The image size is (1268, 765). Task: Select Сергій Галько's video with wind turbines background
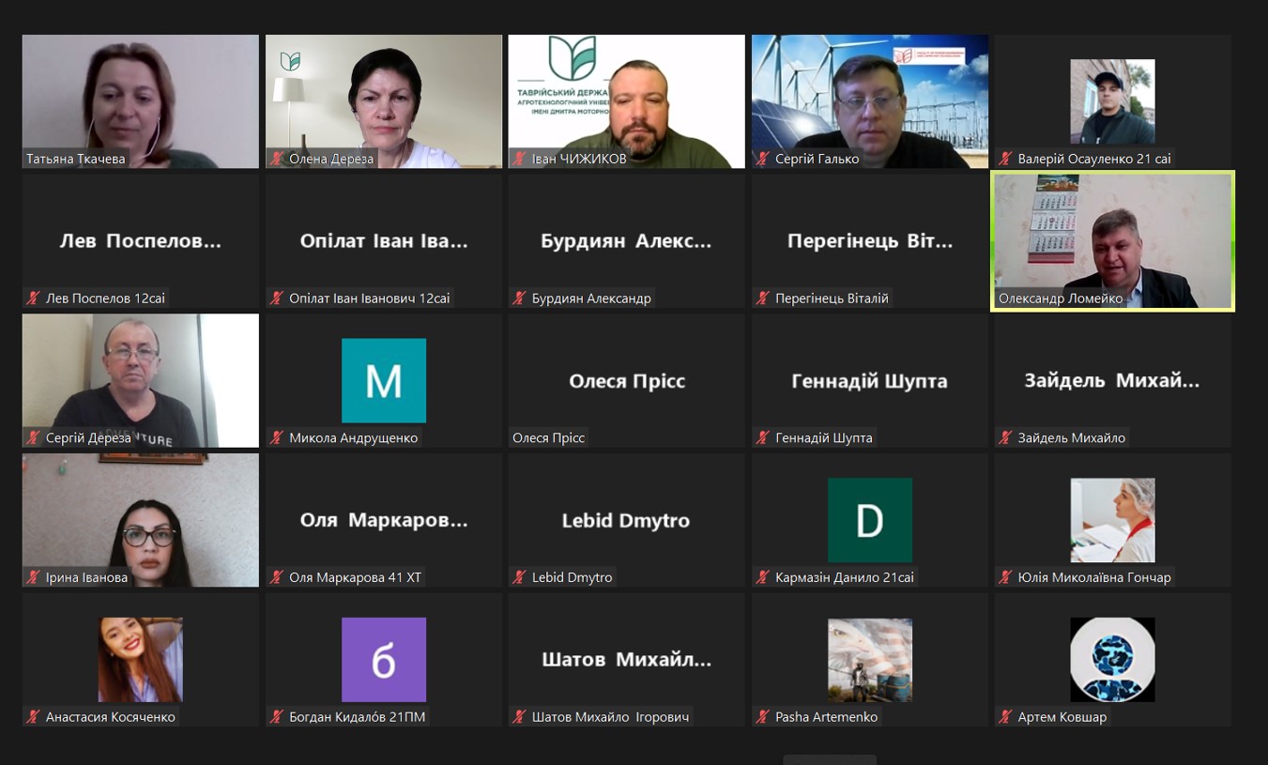(x=870, y=101)
